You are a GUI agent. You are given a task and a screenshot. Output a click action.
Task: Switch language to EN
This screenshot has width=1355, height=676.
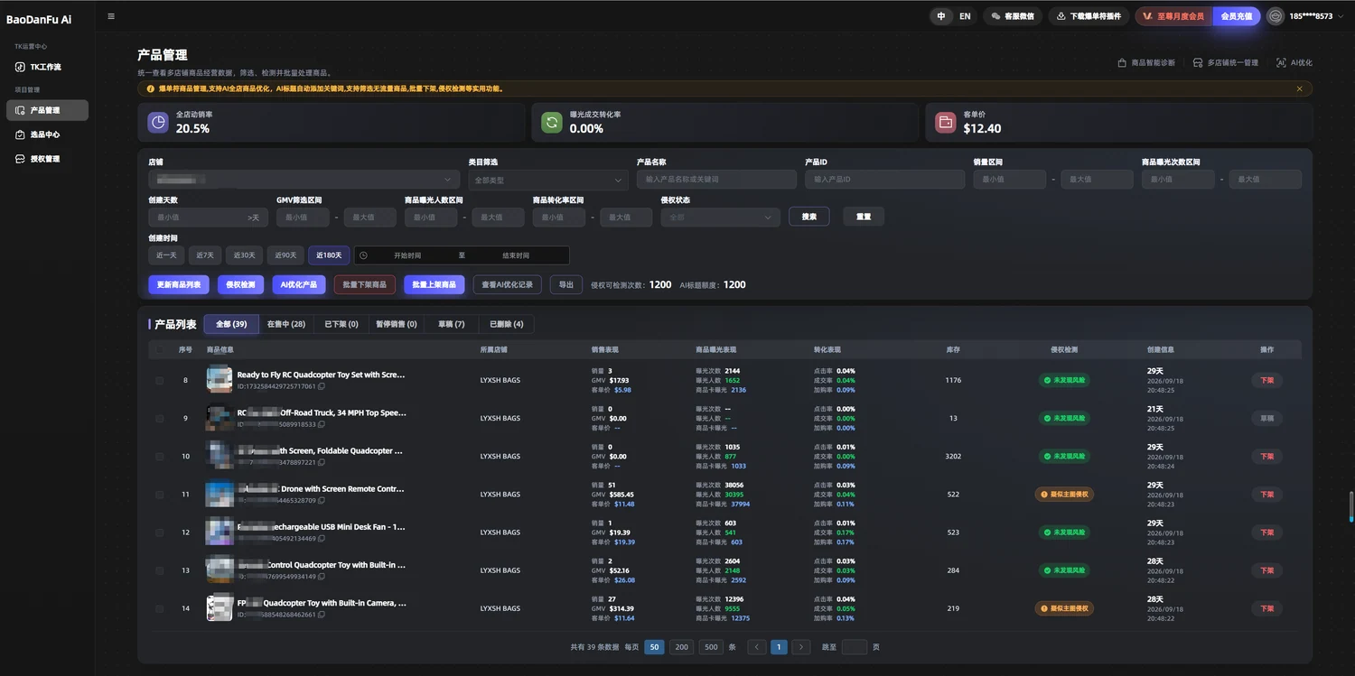pyautogui.click(x=965, y=16)
